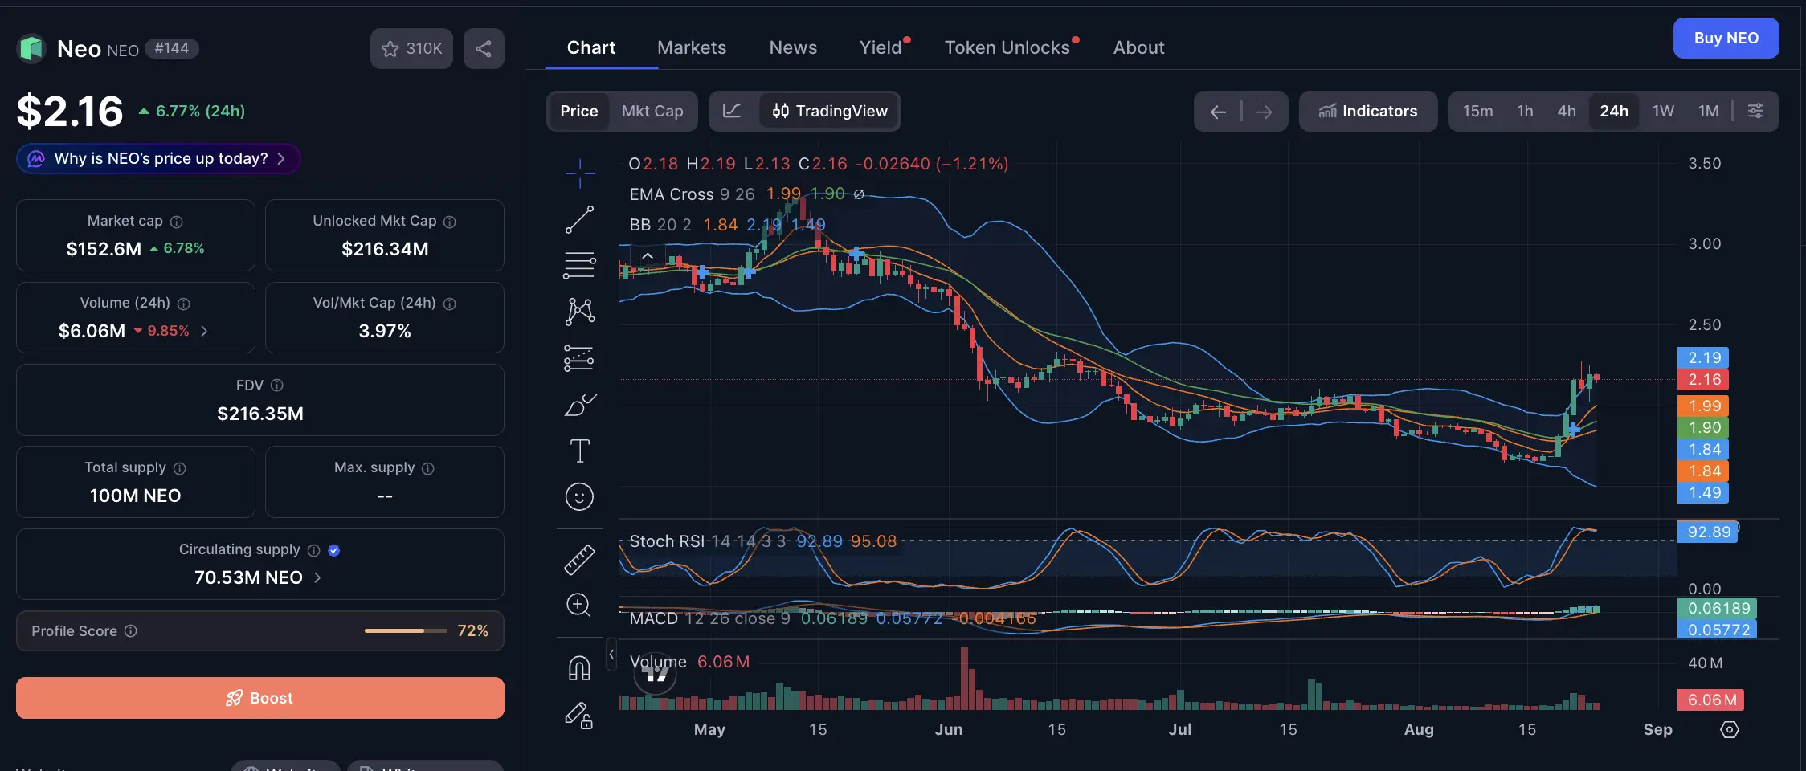
Task: Show Max. supply info icon
Action: (428, 468)
